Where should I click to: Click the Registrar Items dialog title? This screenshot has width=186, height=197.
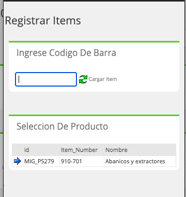(43, 20)
